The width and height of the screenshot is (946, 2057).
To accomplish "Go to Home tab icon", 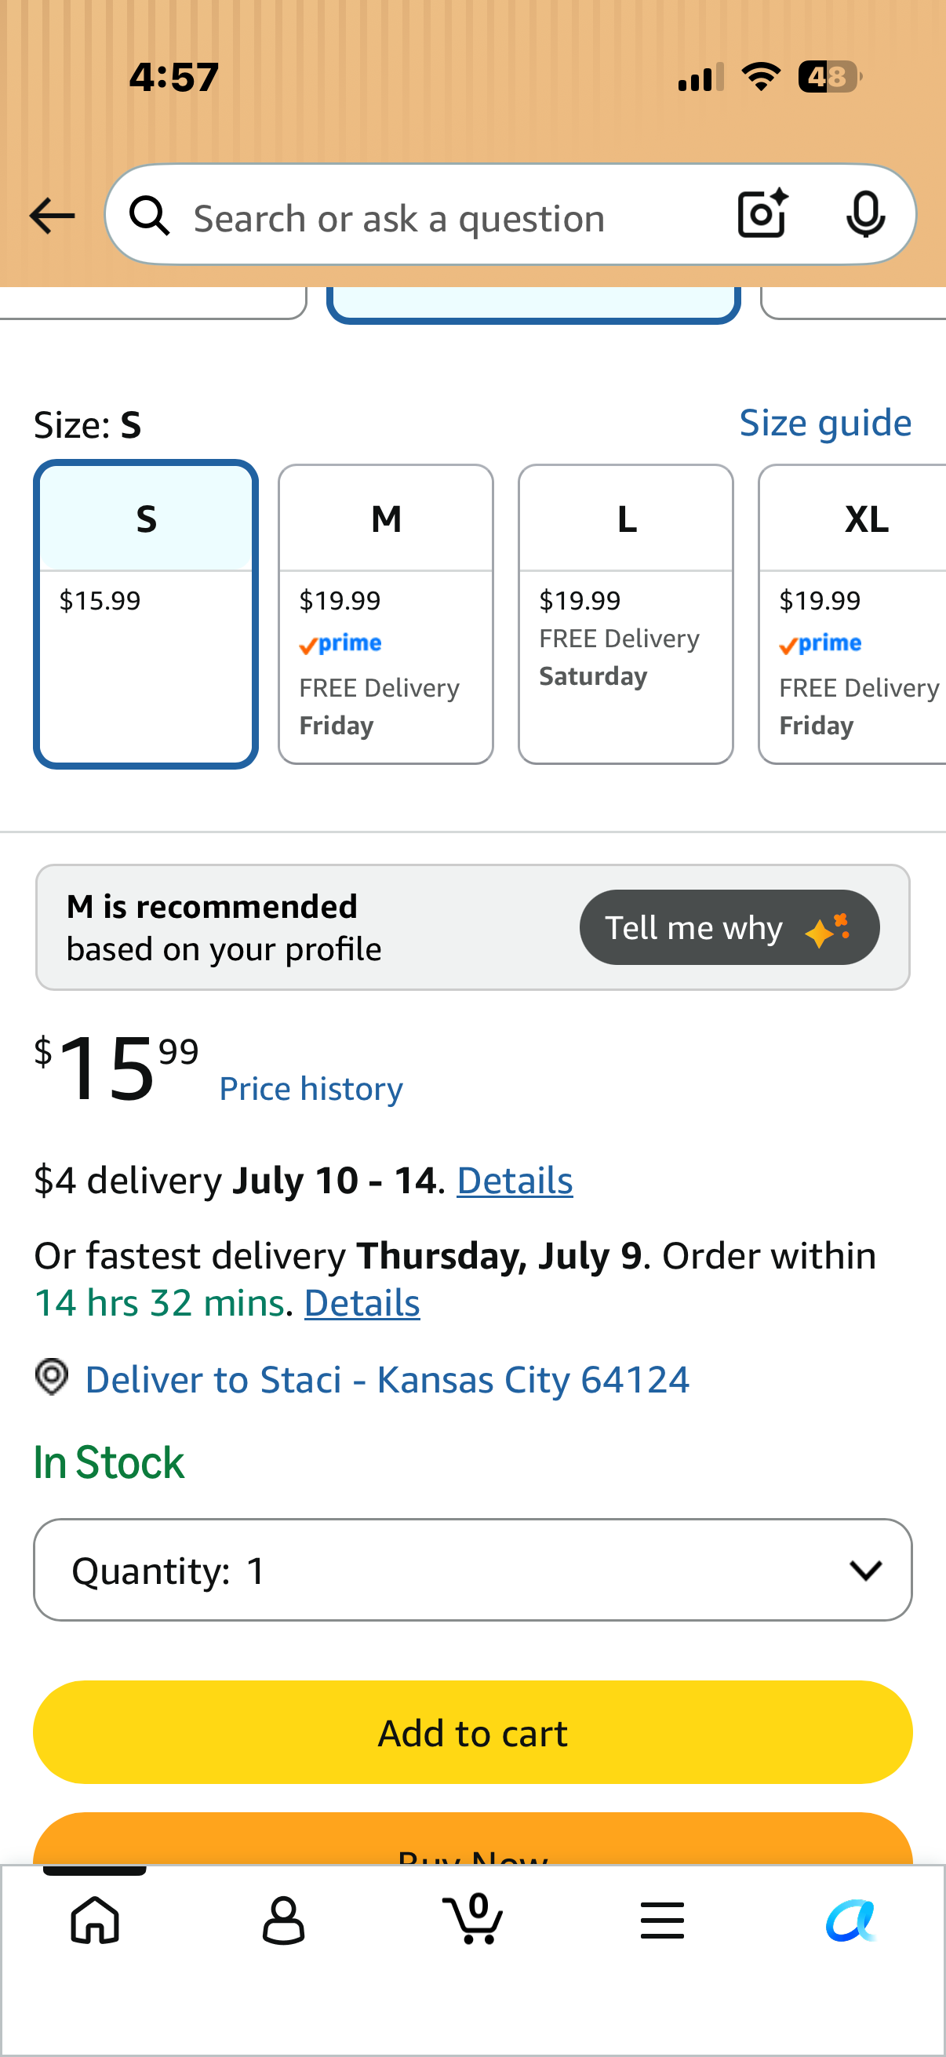I will [x=95, y=1920].
